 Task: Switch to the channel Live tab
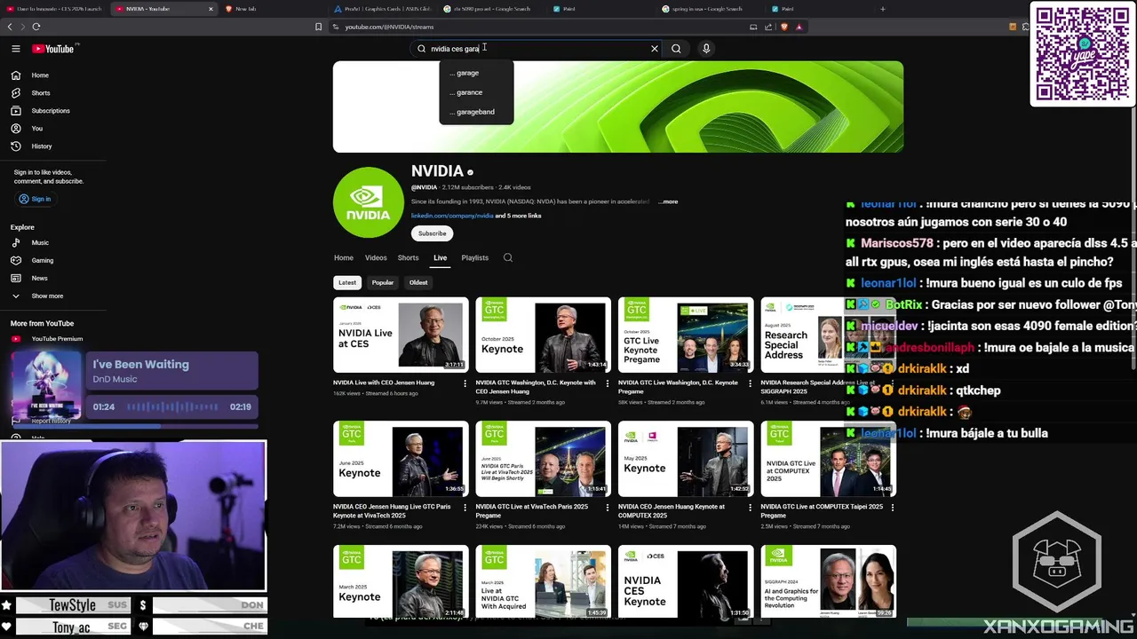[440, 257]
